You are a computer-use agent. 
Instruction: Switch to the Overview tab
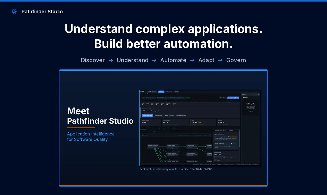(x=143, y=128)
